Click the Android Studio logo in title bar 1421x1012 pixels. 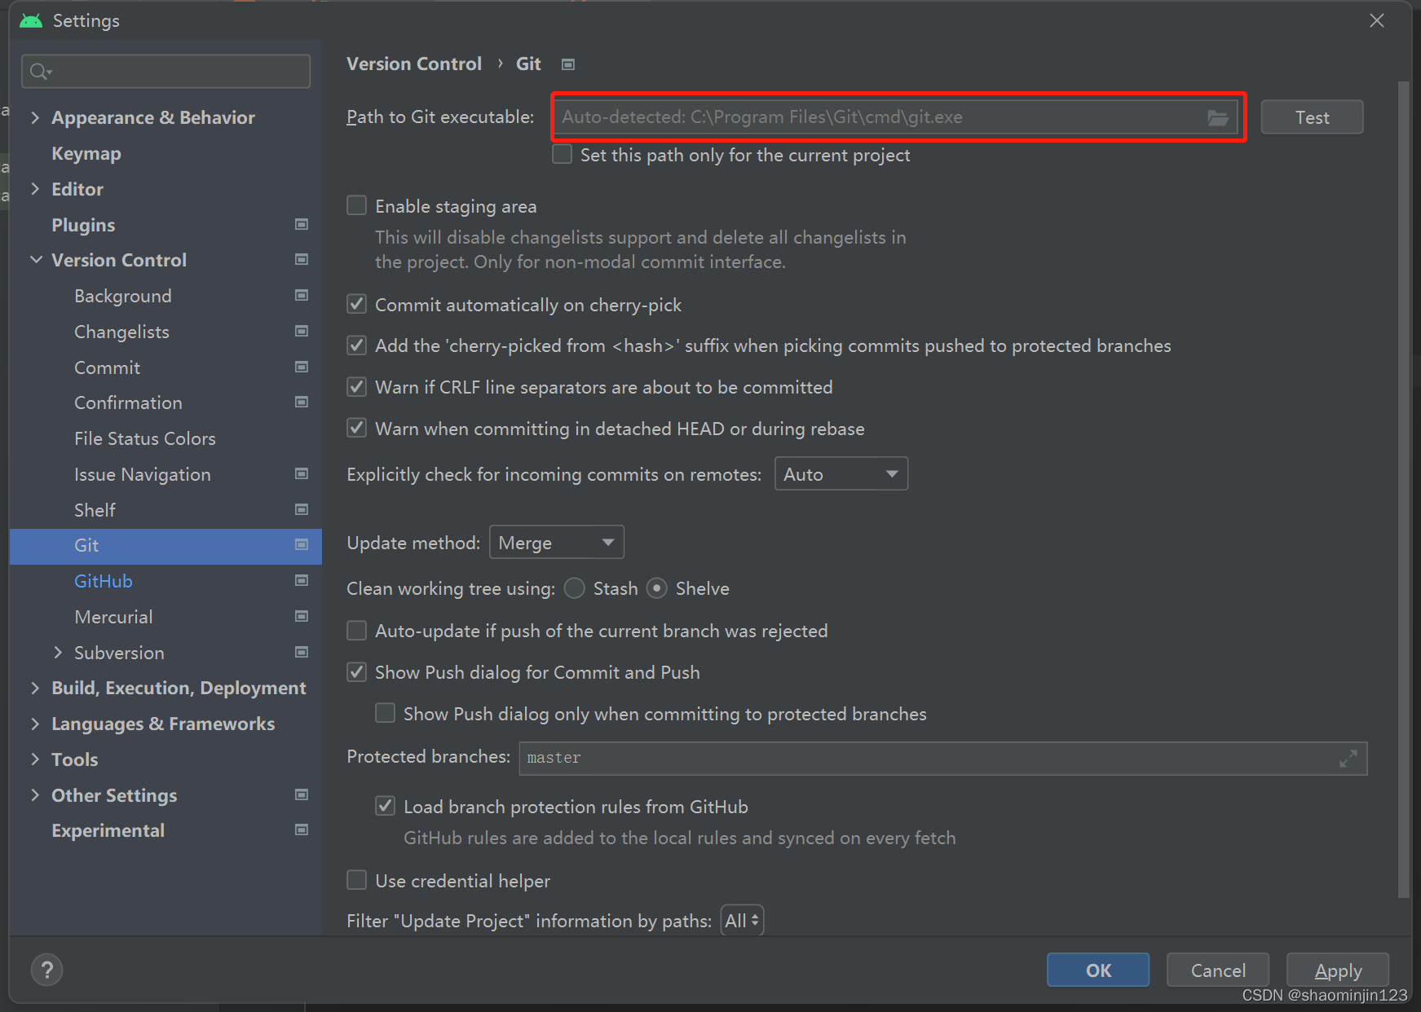pos(31,20)
